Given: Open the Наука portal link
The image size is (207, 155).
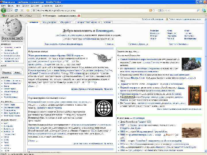Looking at the screenshot, I should pos(170,31).
